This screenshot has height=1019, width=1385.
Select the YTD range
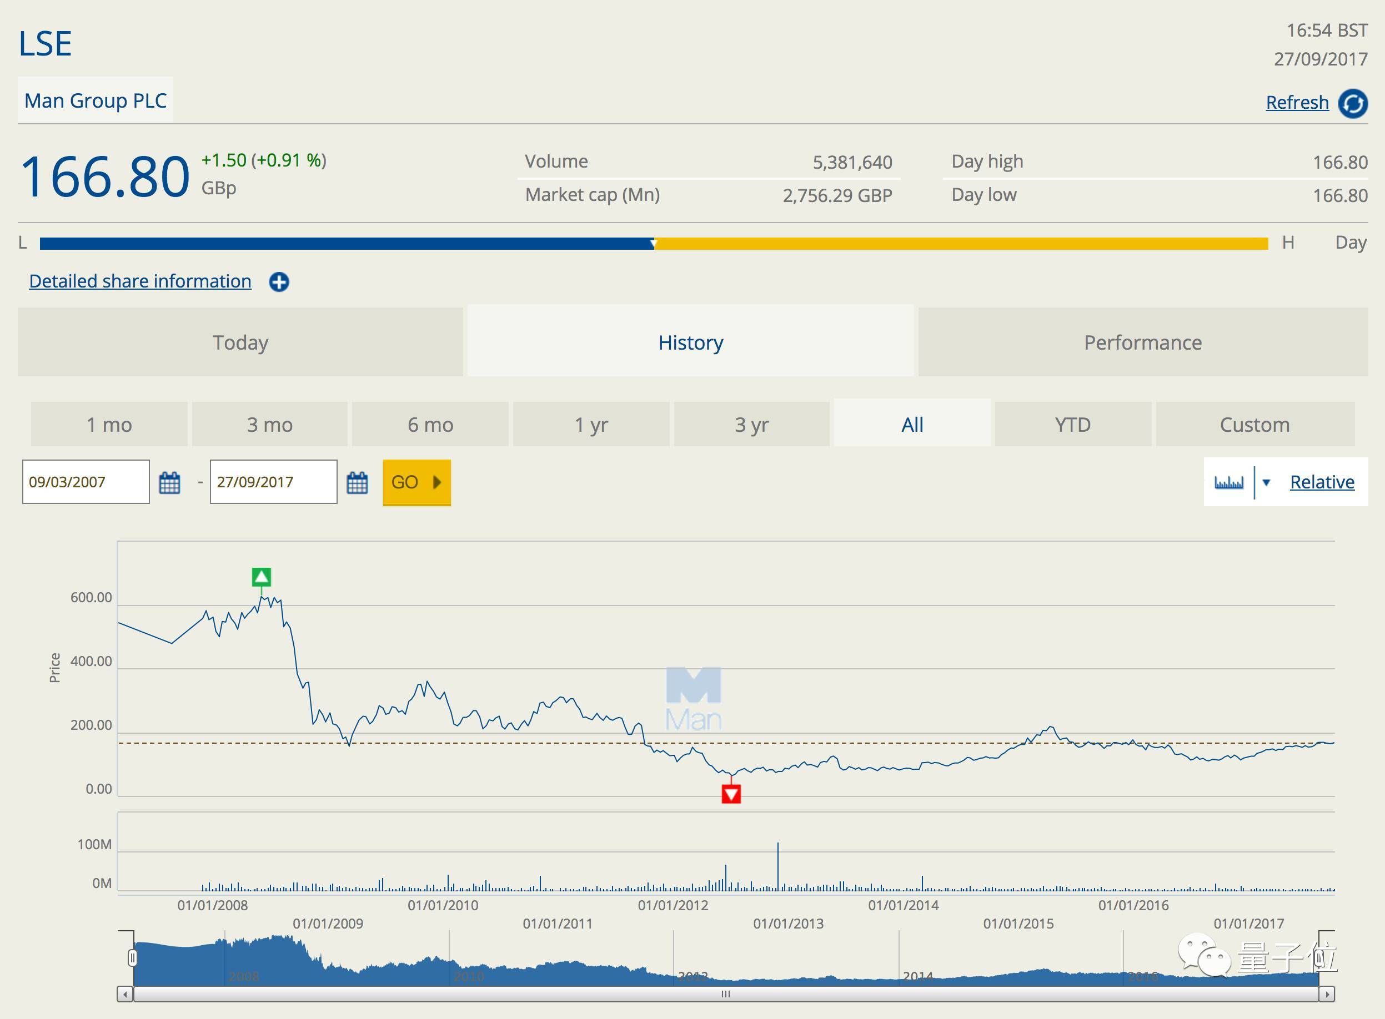[1073, 425]
